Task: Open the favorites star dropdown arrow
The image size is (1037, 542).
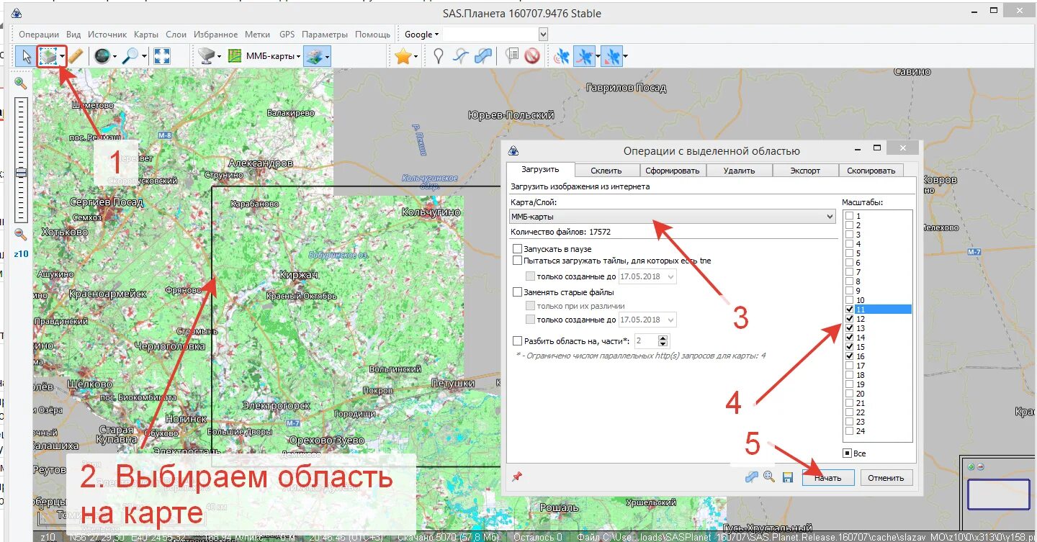Action: click(416, 56)
